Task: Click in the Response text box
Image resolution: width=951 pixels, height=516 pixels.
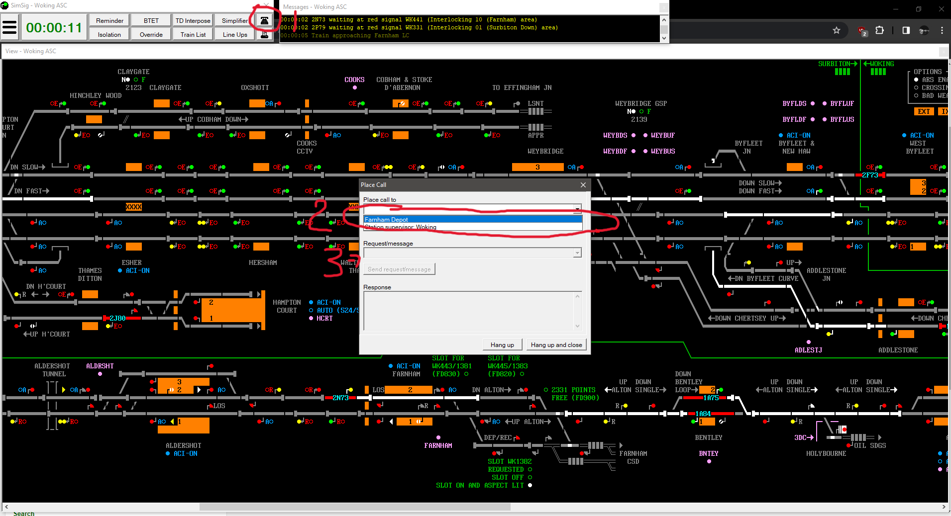Action: (469, 311)
